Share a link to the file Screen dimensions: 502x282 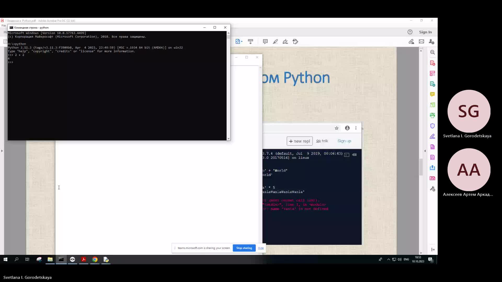point(411,42)
